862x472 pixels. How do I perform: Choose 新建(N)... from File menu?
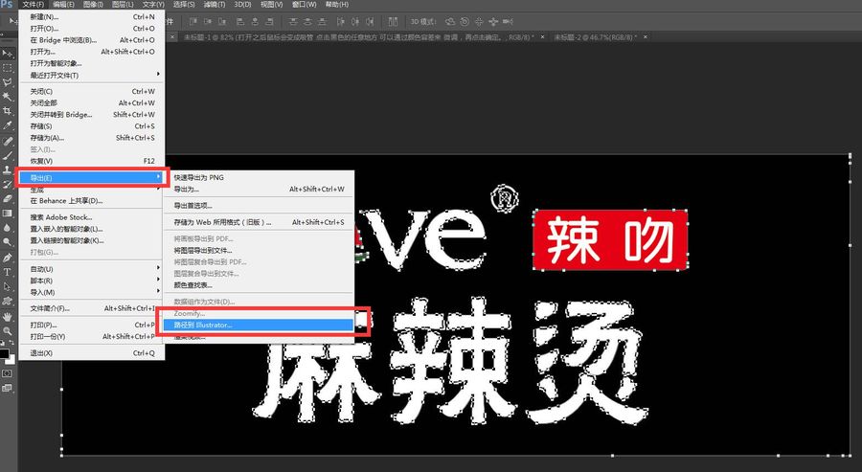[x=92, y=16]
